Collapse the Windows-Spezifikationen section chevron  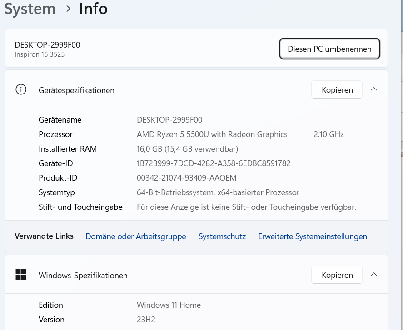click(374, 274)
